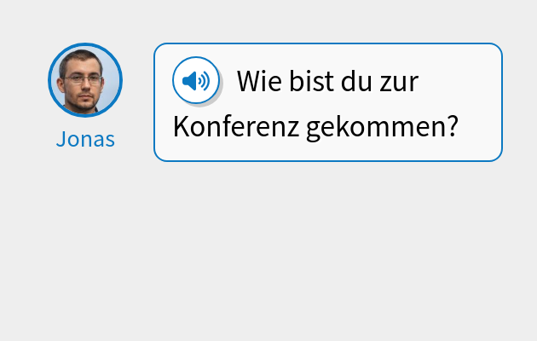Click empty space right of "gekommen?" in bubble
The width and height of the screenshot is (537, 341).
tap(480, 127)
